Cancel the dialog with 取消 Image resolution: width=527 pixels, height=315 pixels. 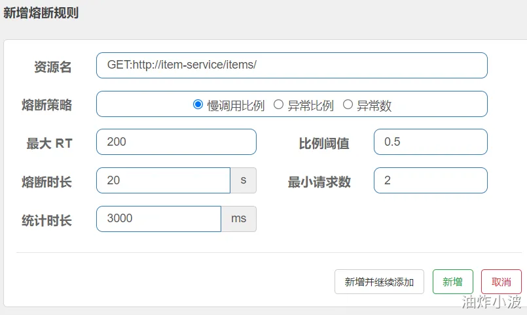501,282
